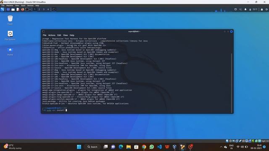Image resolution: width=269 pixels, height=151 pixels.
Task: Launch Microsoft Edge from taskbar
Action: [121, 147]
